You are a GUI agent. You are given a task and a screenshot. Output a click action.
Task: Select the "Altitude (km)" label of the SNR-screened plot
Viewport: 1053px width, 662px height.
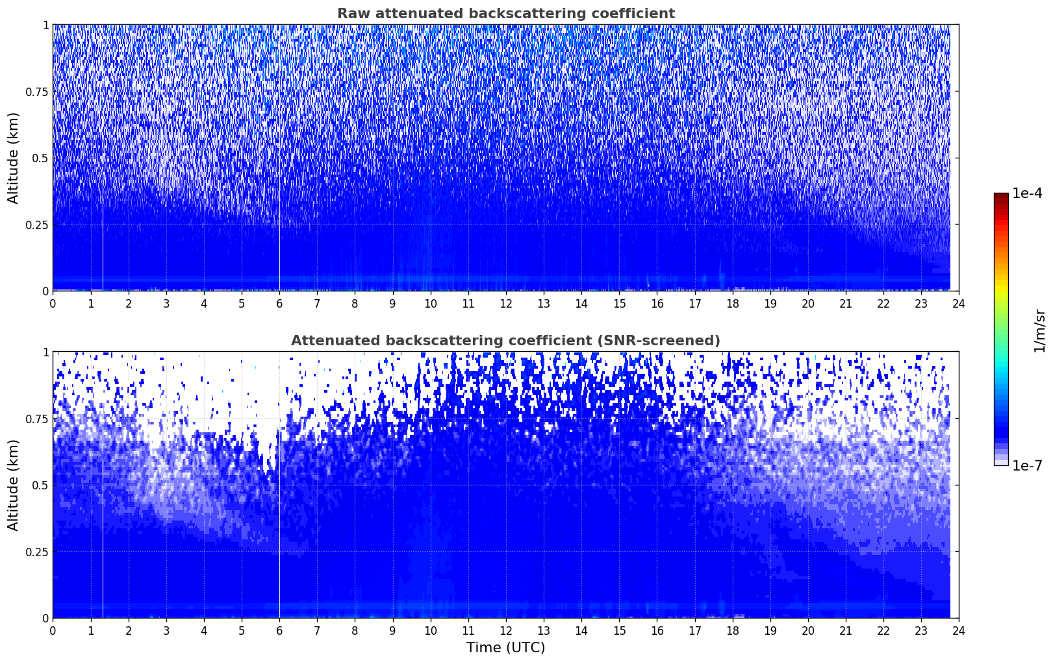[14, 485]
